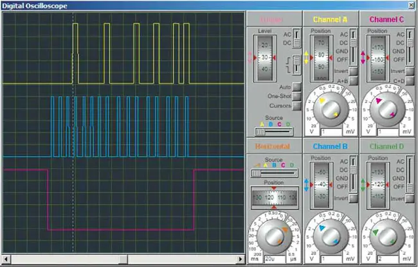Click the Trigger Source selector slider
This screenshot has height=267, width=418.
(x=275, y=131)
